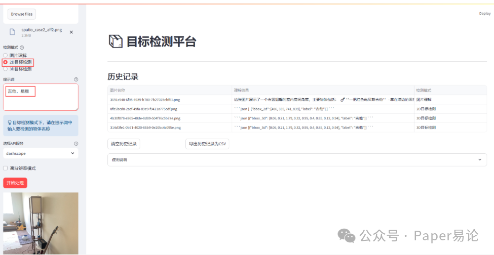Viewport: 494px width, 255px height.
Task: Click the uploaded room image preview
Action: [x=41, y=223]
